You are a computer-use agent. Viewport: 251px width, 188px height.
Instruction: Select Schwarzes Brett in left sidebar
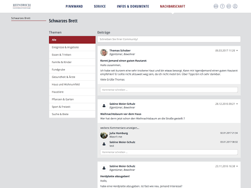21,18
